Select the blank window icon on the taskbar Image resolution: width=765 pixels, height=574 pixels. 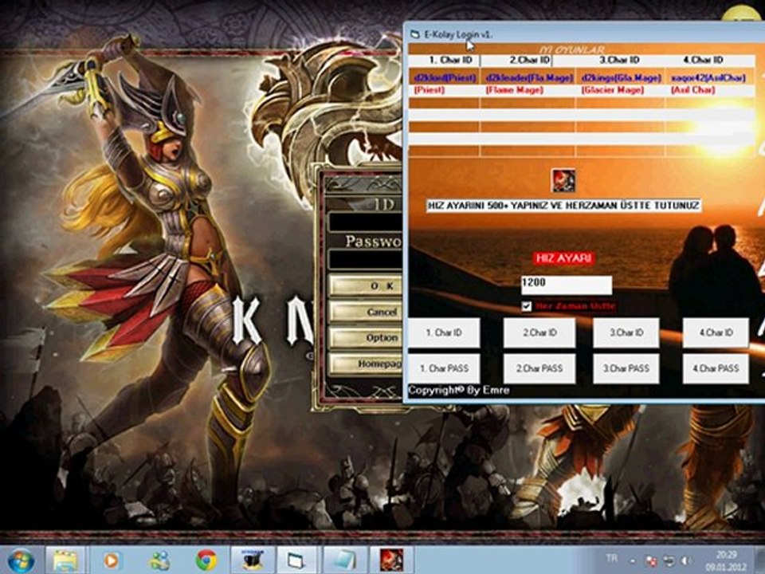tap(296, 560)
